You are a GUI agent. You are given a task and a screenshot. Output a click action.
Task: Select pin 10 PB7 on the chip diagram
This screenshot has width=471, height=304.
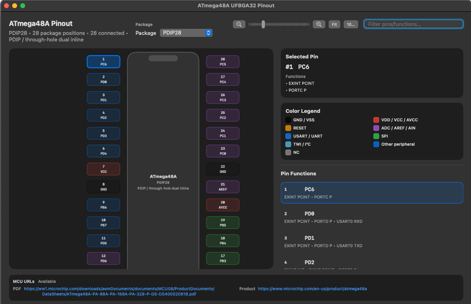point(103,222)
